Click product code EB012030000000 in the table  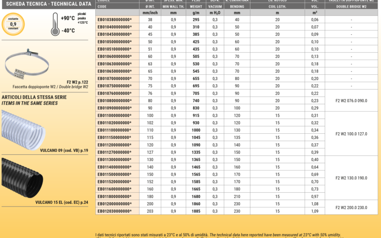click(x=114, y=211)
